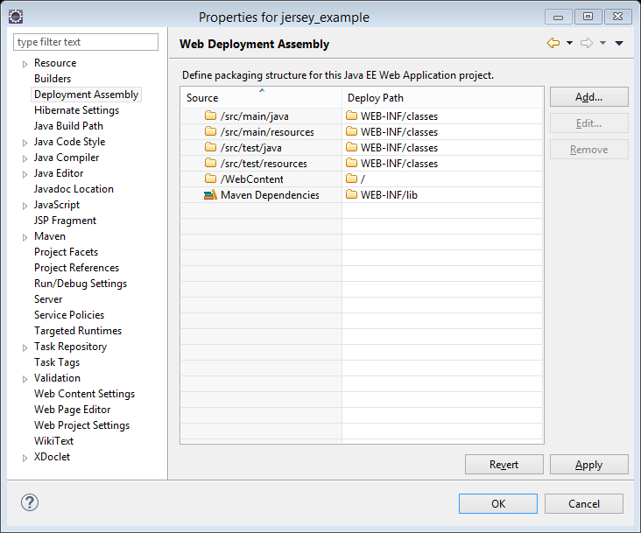Expand the Java Code Style node
641x533 pixels.
pyautogui.click(x=25, y=143)
